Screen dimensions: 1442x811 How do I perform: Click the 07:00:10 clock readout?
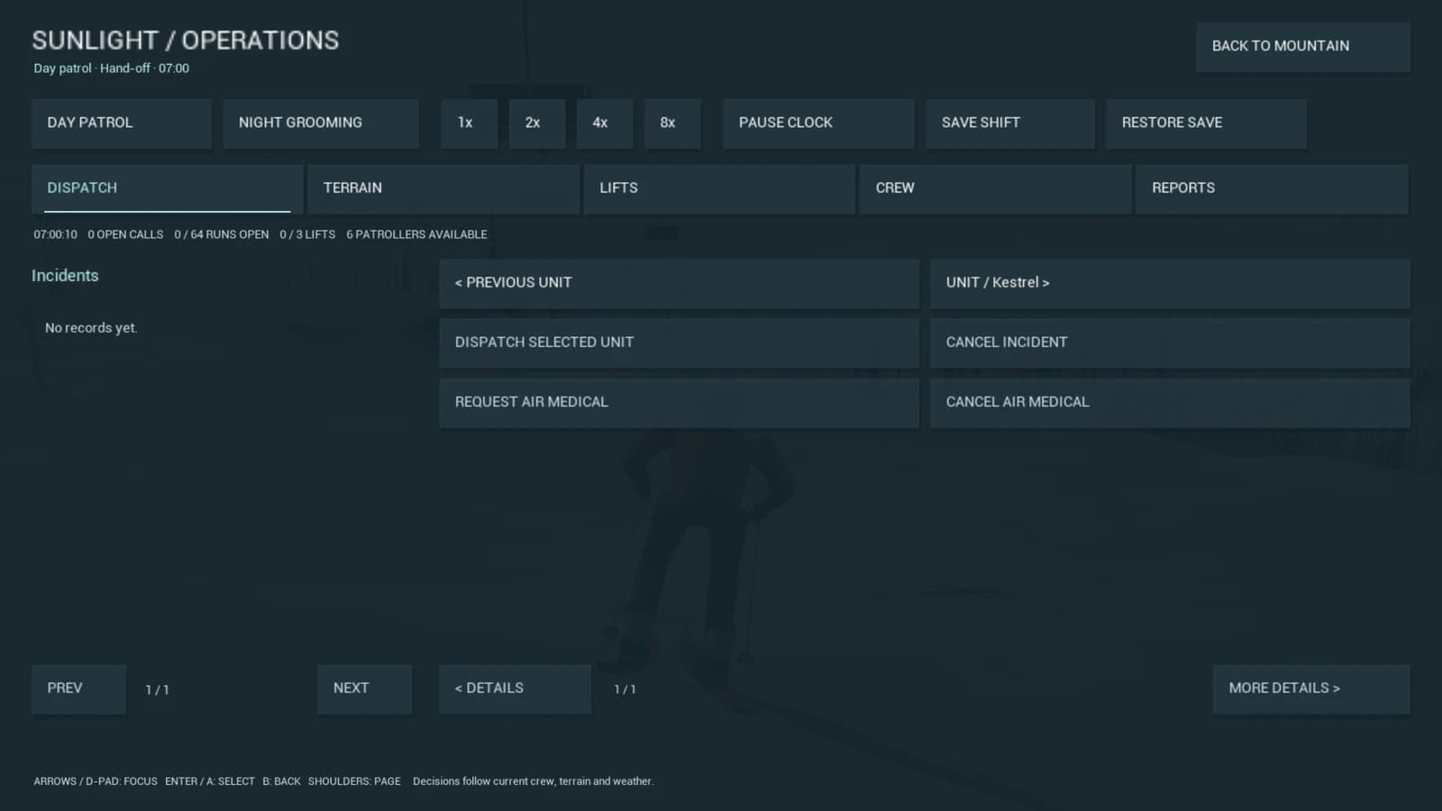pos(55,234)
